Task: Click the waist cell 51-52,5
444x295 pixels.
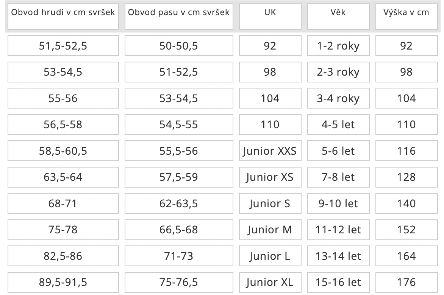Action: point(179,72)
